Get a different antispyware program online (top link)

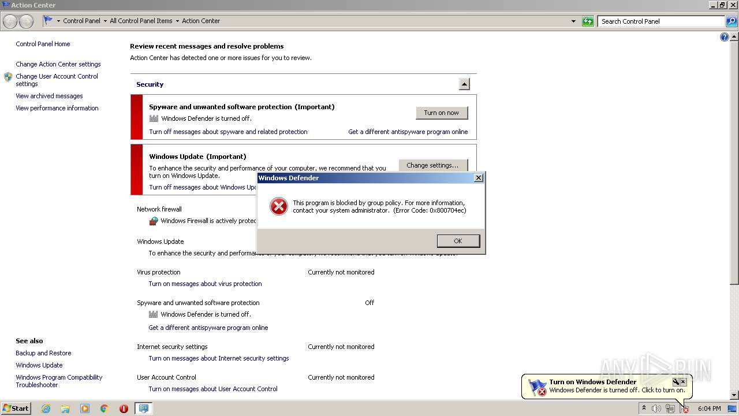(408, 132)
